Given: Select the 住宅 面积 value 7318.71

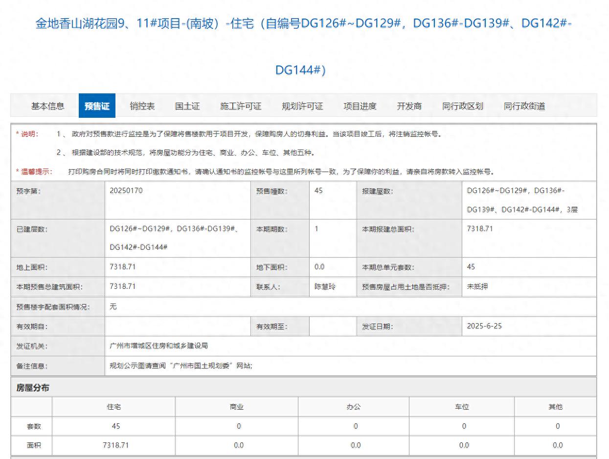Looking at the screenshot, I should click(x=116, y=445).
